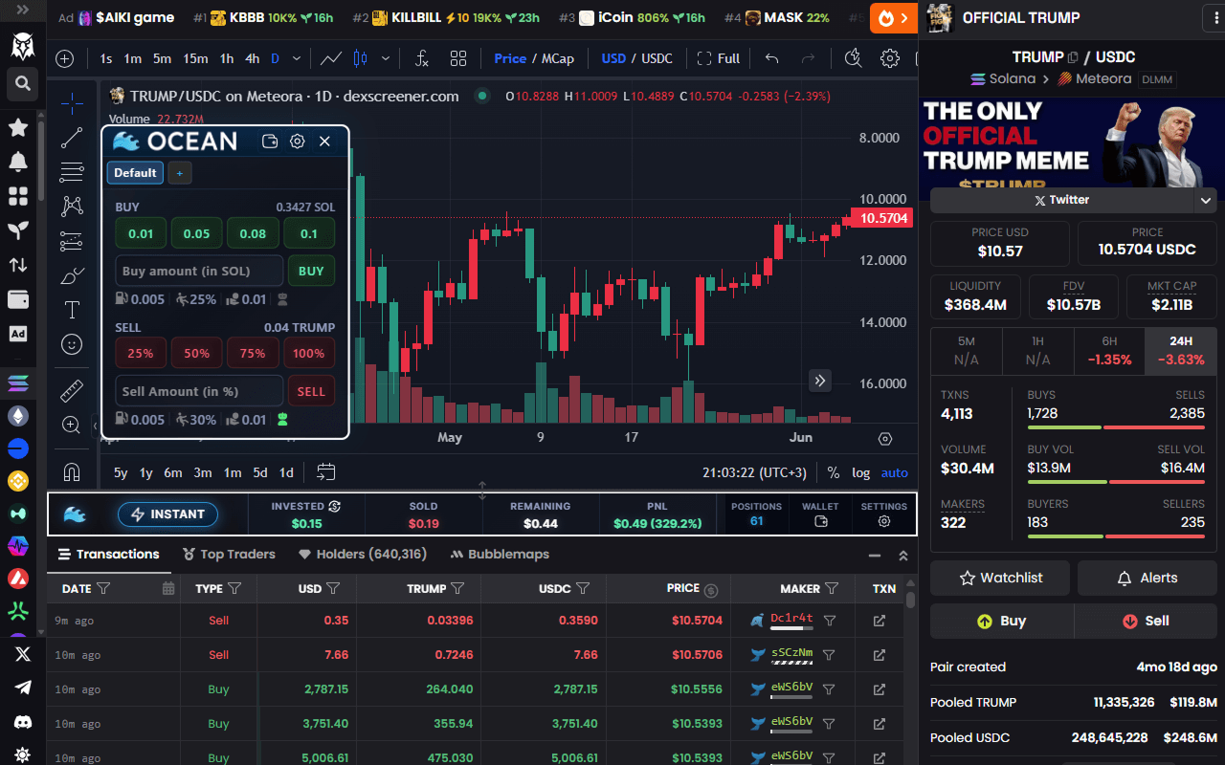Select the 3m range at chart bottom
Image resolution: width=1225 pixels, height=765 pixels.
tap(203, 472)
